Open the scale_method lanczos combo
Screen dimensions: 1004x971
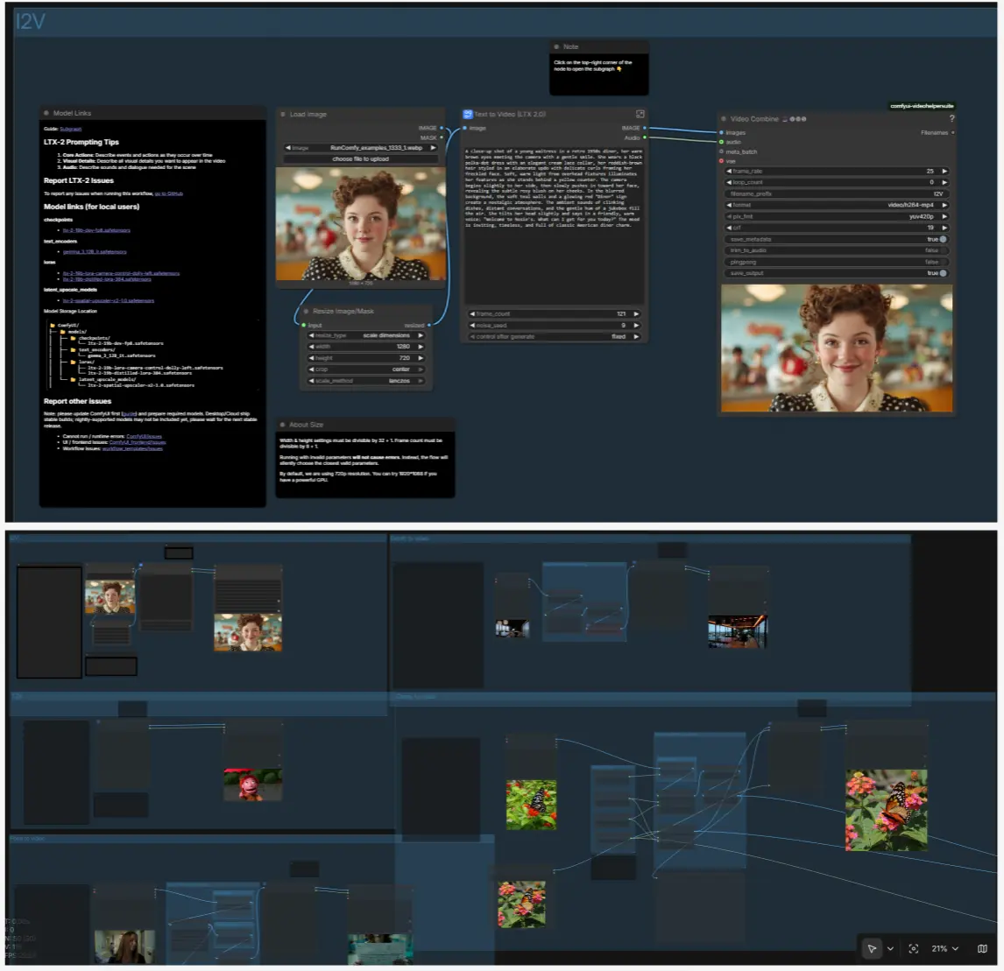click(365, 381)
